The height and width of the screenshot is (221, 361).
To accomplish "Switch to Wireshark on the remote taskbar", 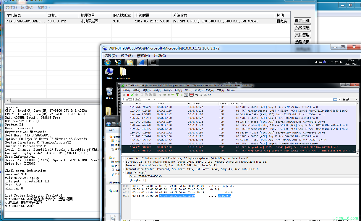I will coord(142,62).
